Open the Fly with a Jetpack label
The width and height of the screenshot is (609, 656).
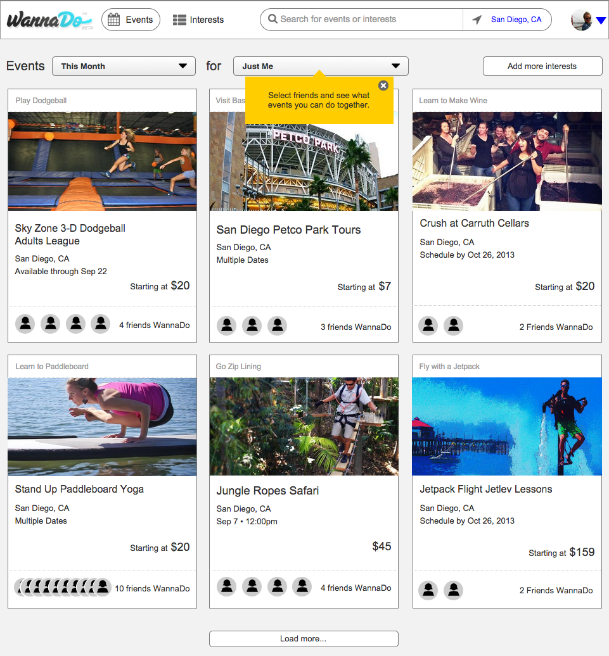click(449, 367)
